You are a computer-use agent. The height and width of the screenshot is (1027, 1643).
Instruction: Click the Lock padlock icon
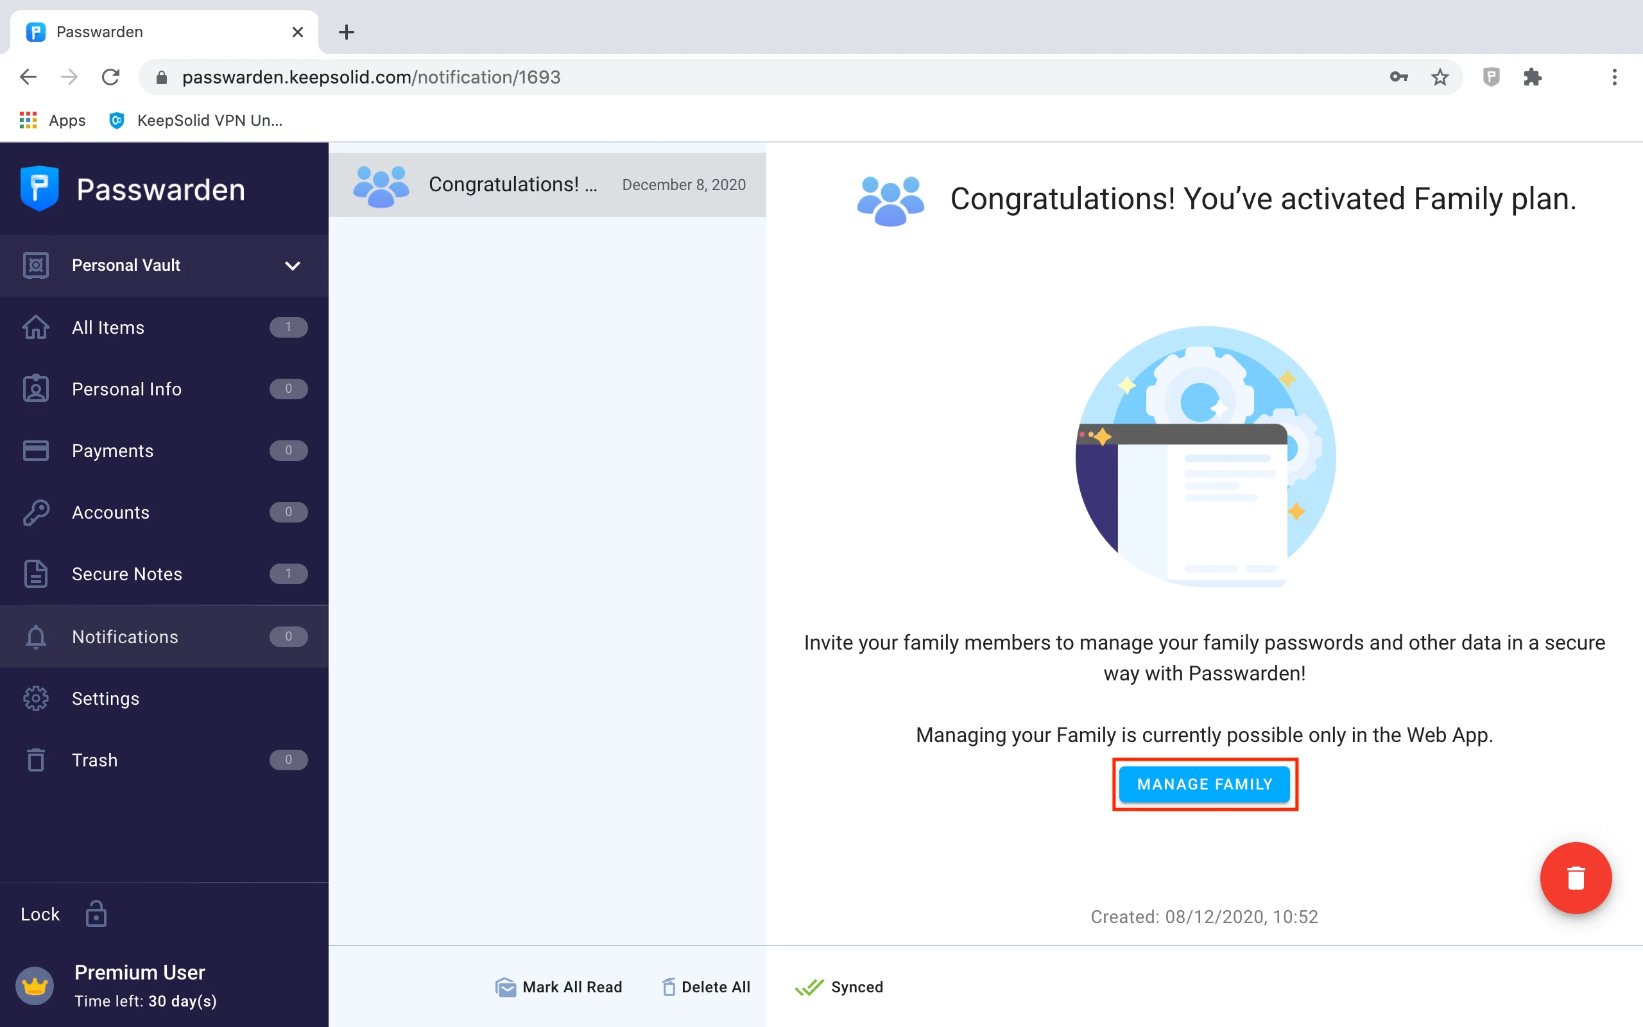(96, 913)
